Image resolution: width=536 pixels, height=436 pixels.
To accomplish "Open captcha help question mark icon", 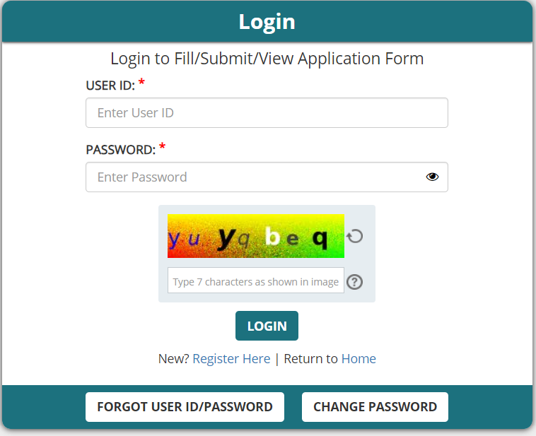I will pyautogui.click(x=354, y=282).
